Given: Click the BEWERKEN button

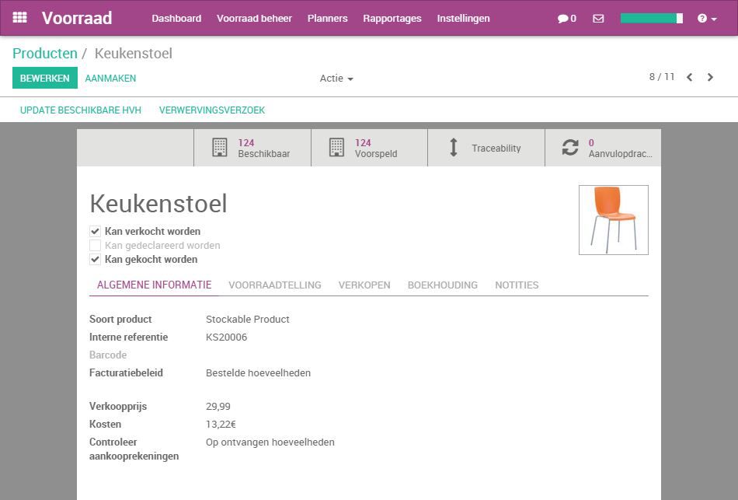Looking at the screenshot, I should point(44,78).
